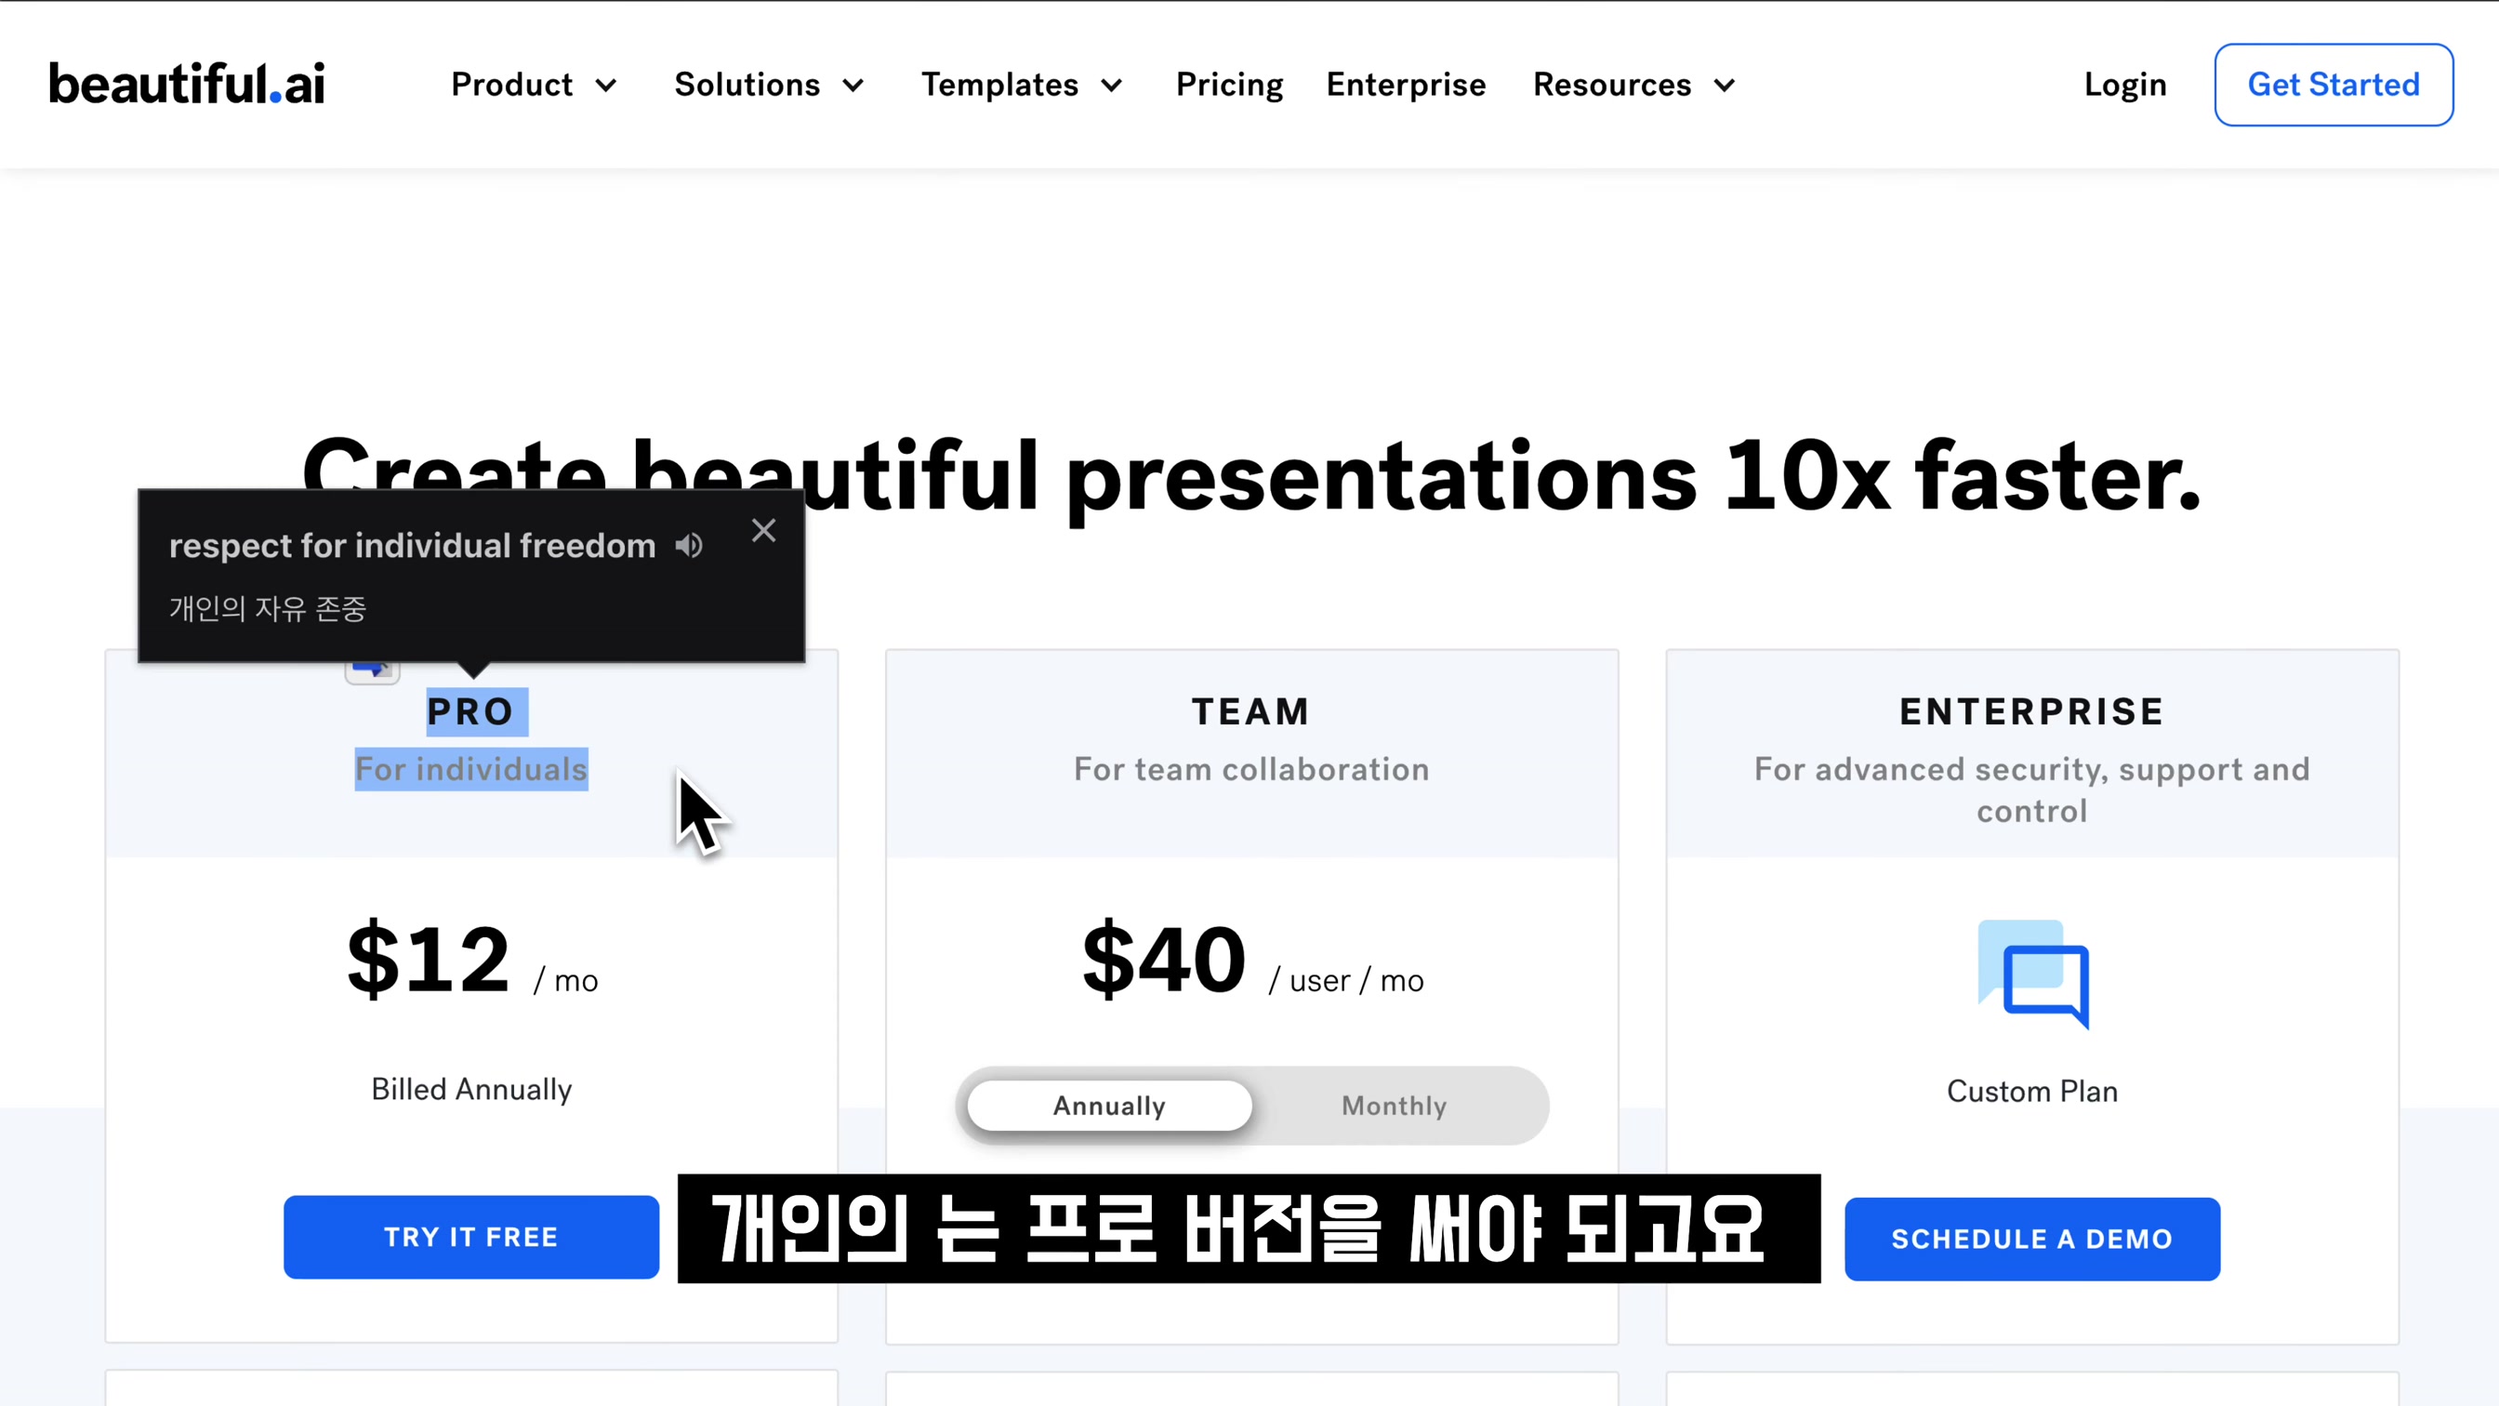Click the PRO plan heading

pyautogui.click(x=470, y=711)
